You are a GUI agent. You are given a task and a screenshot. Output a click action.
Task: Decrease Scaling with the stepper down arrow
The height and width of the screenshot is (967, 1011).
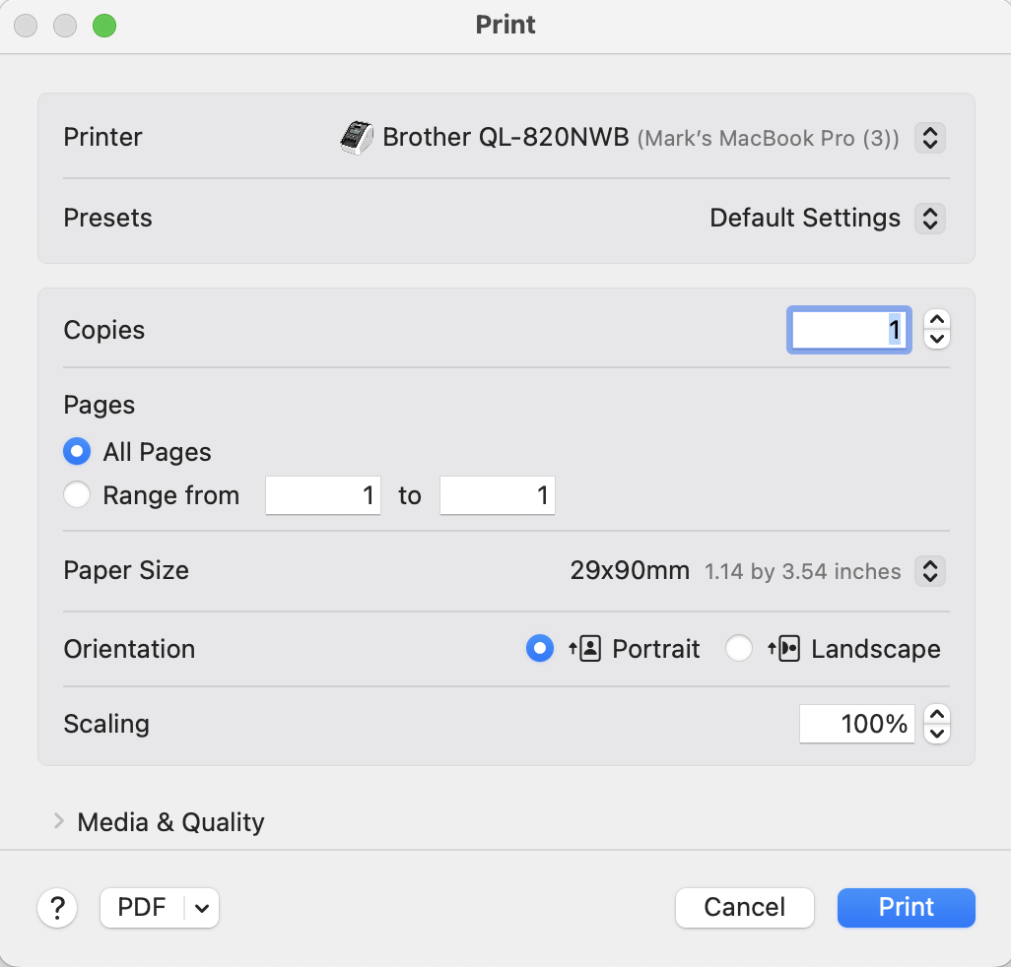(938, 734)
